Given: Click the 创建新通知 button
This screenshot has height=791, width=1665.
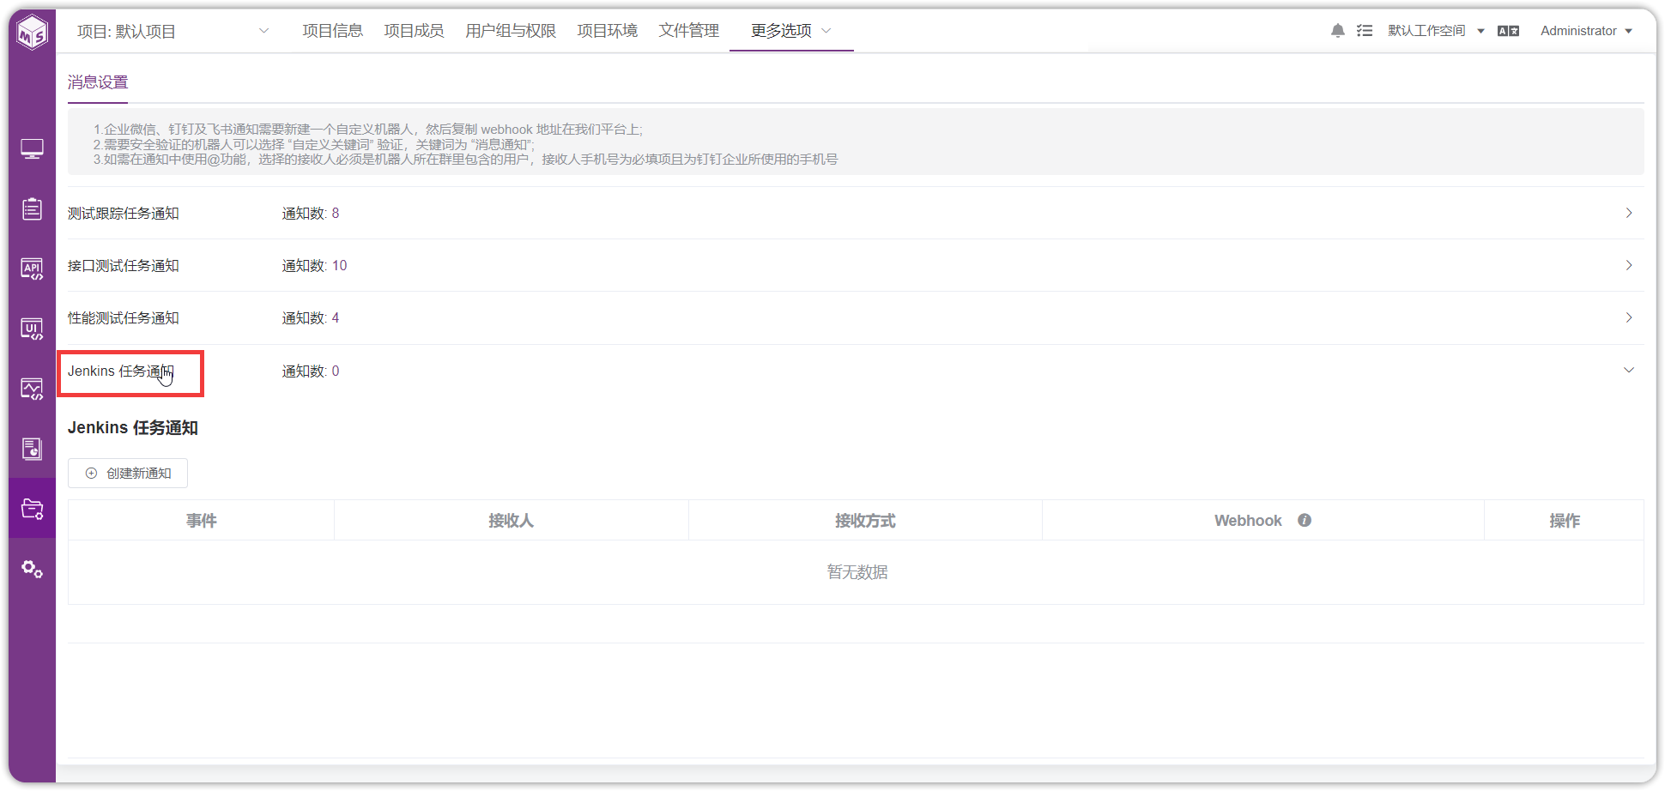Looking at the screenshot, I should 128,473.
